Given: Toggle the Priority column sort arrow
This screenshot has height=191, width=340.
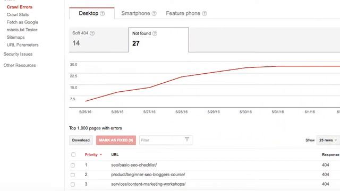Looking at the screenshot, I should 101,154.
